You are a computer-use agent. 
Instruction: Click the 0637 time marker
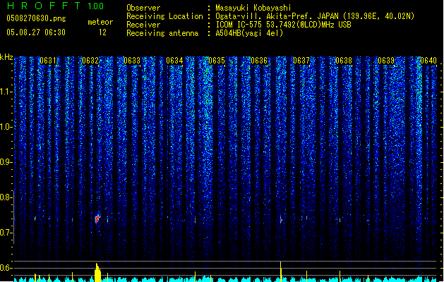pos(301,61)
